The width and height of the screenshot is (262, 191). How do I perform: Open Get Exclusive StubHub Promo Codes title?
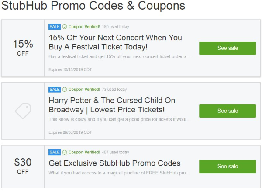[114, 163]
